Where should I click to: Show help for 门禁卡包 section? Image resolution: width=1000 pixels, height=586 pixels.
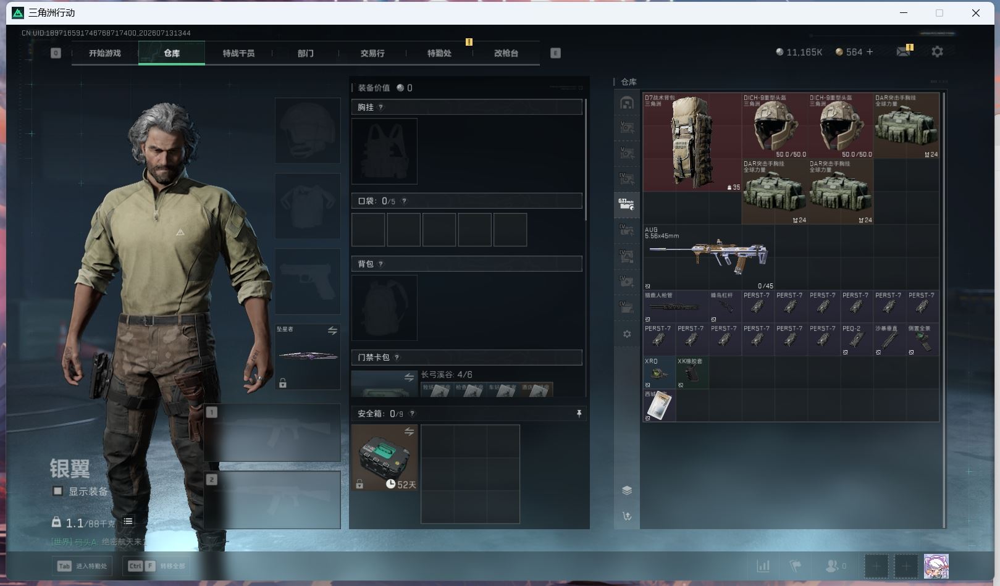click(397, 358)
